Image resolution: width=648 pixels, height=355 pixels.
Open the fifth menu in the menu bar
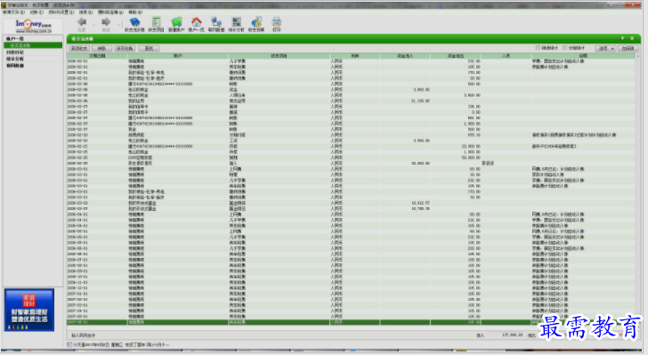[x=110, y=12]
